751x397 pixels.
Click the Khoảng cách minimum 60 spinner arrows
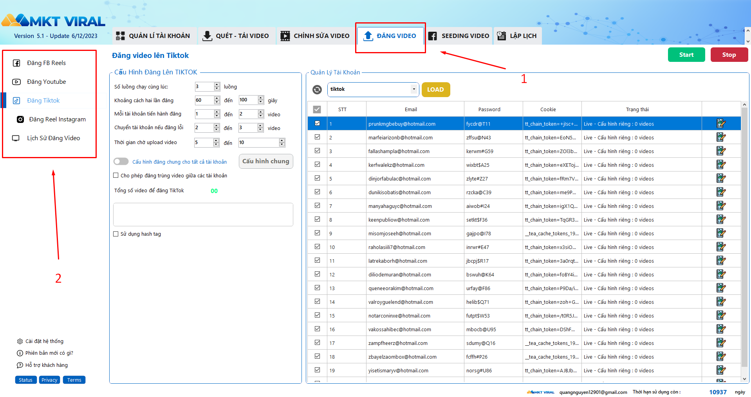[x=217, y=100]
